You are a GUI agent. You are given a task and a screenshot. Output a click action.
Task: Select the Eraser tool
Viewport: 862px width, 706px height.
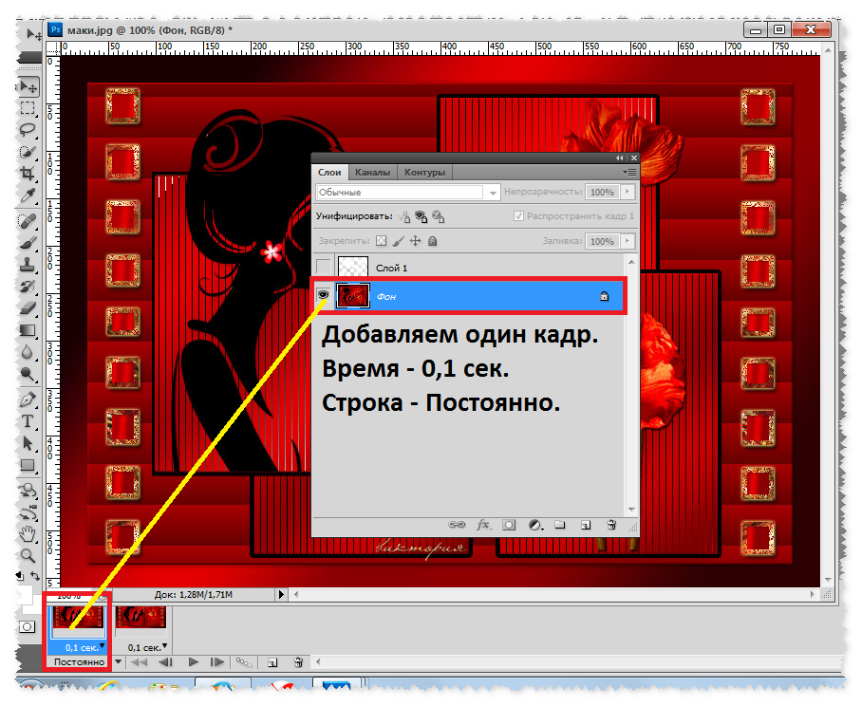click(x=28, y=308)
